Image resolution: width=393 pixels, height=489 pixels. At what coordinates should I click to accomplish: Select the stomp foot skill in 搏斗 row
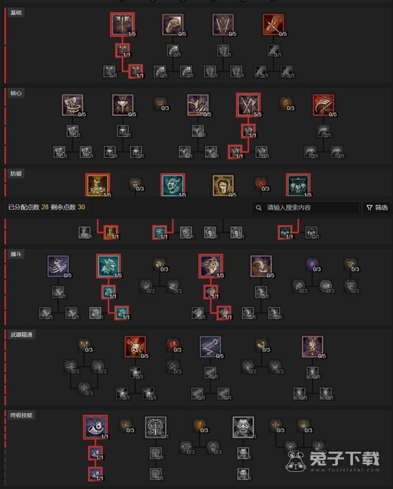tap(58, 266)
